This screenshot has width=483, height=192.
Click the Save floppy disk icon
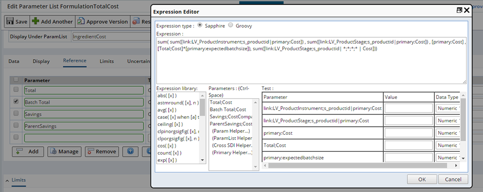(10, 21)
